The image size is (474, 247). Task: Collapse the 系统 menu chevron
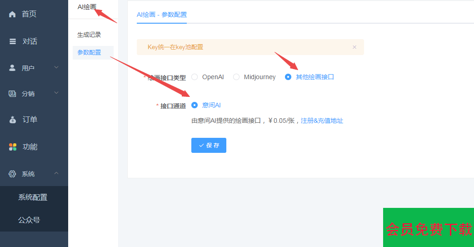pyautogui.click(x=56, y=173)
